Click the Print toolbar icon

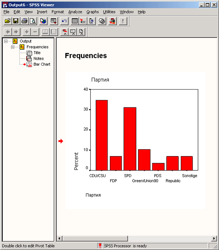24,21
